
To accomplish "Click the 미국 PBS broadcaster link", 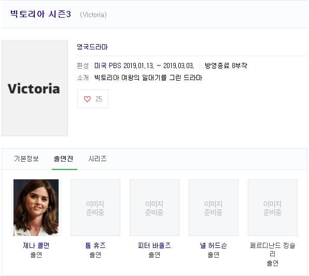I will (108, 65).
